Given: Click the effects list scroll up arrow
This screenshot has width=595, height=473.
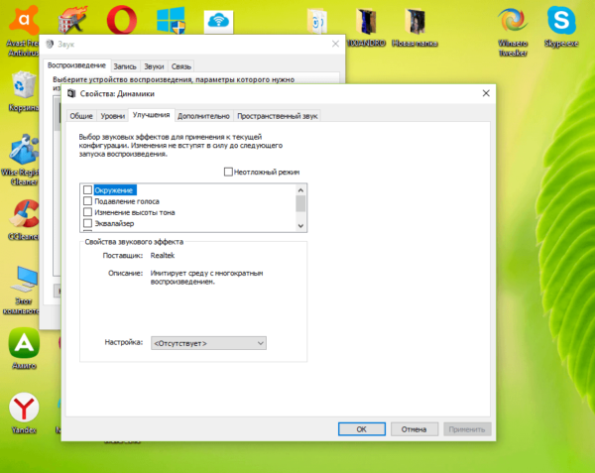Looking at the screenshot, I should (x=300, y=190).
